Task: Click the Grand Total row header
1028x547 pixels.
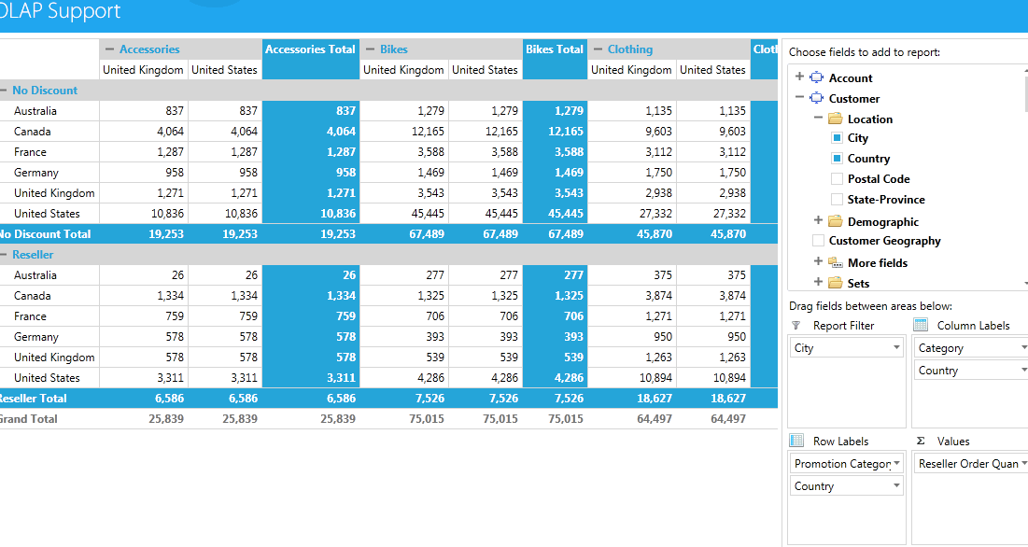Action: (49, 418)
